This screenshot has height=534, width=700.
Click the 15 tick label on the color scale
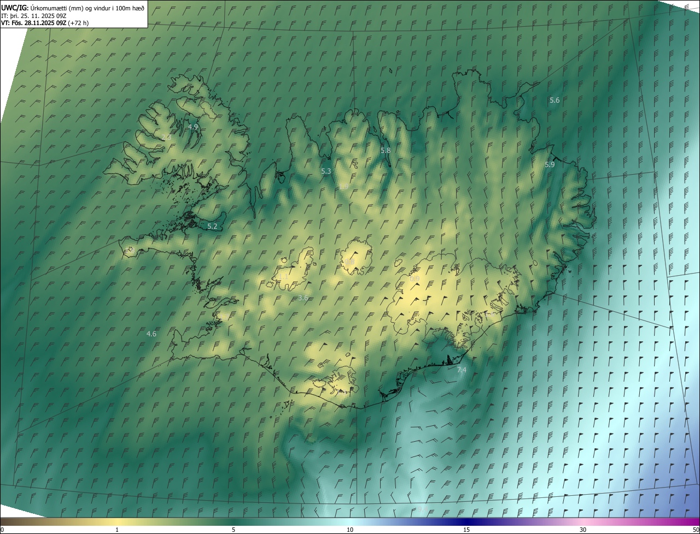pyautogui.click(x=466, y=530)
